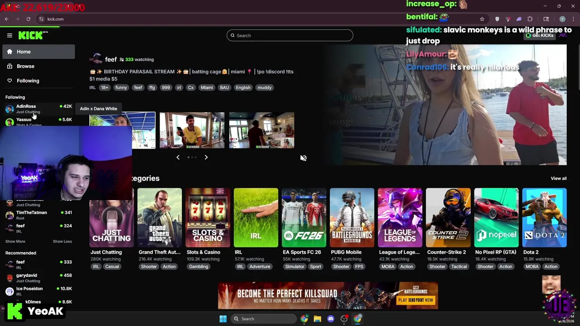Image resolution: width=580 pixels, height=326 pixels.
Task: Open the hamburger menu beside the Kick logo
Action: [10, 35]
